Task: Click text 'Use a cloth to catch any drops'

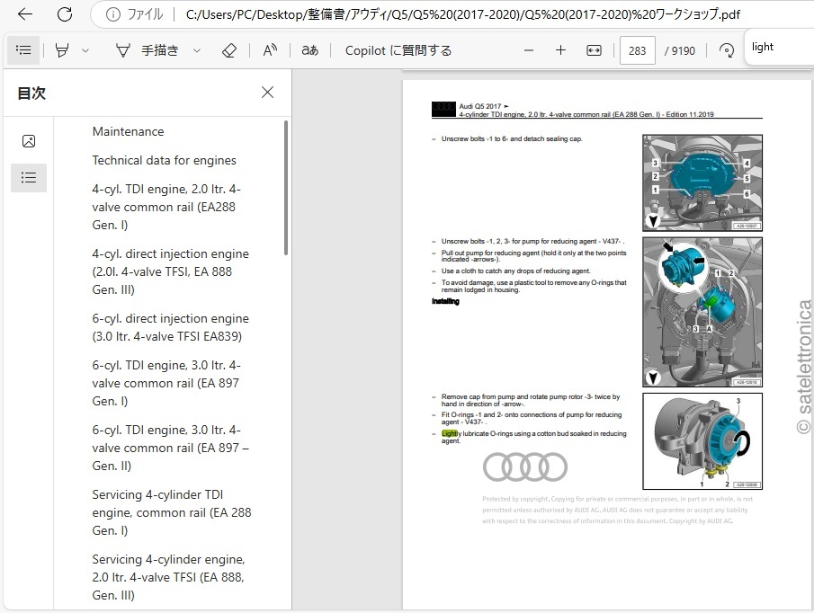Action: click(515, 271)
